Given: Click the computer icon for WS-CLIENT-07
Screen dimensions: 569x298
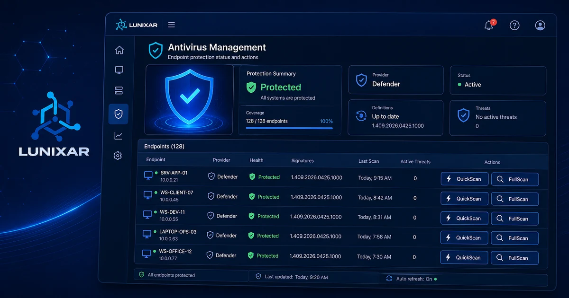Looking at the screenshot, I should pyautogui.click(x=148, y=195).
